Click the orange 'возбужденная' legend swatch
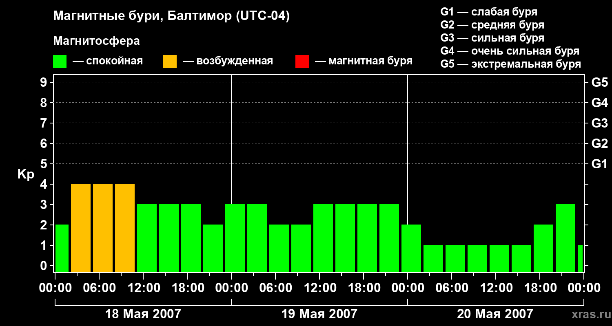 tap(170, 62)
